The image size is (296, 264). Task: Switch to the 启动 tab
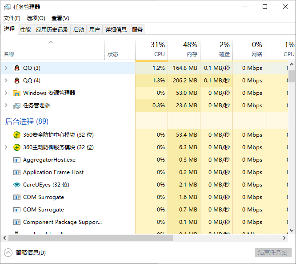click(79, 30)
